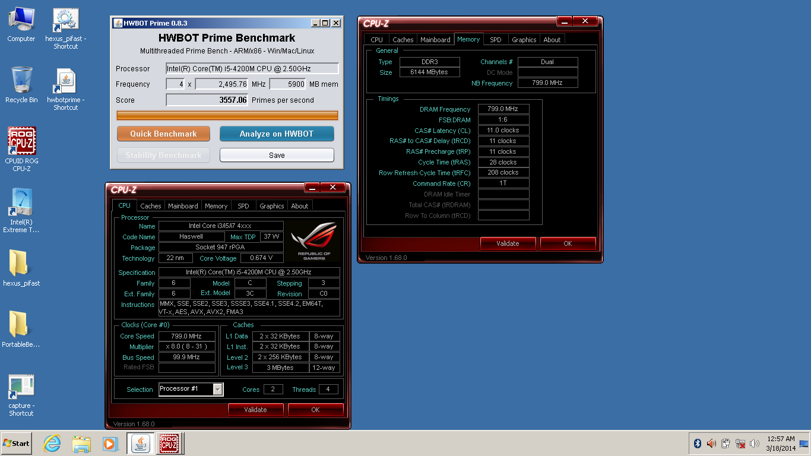Select SPD tab in Memory CPU-Z window
Viewport: 811px width, 456px height.
point(496,40)
